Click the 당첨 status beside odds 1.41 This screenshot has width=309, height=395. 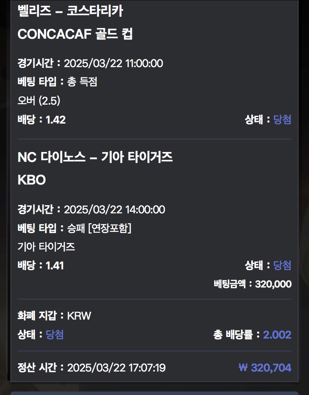click(x=282, y=266)
